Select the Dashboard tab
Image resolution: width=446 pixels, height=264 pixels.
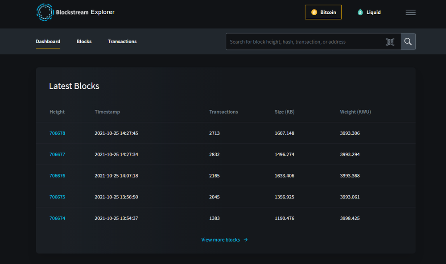tap(48, 41)
